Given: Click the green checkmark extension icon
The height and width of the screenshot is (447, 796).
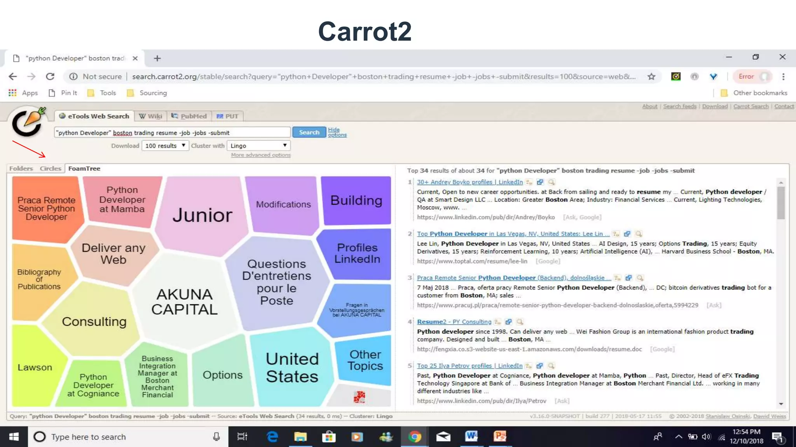Looking at the screenshot, I should pos(676,76).
